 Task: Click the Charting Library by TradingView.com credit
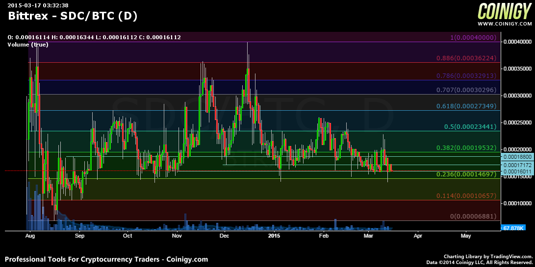(x=488, y=256)
